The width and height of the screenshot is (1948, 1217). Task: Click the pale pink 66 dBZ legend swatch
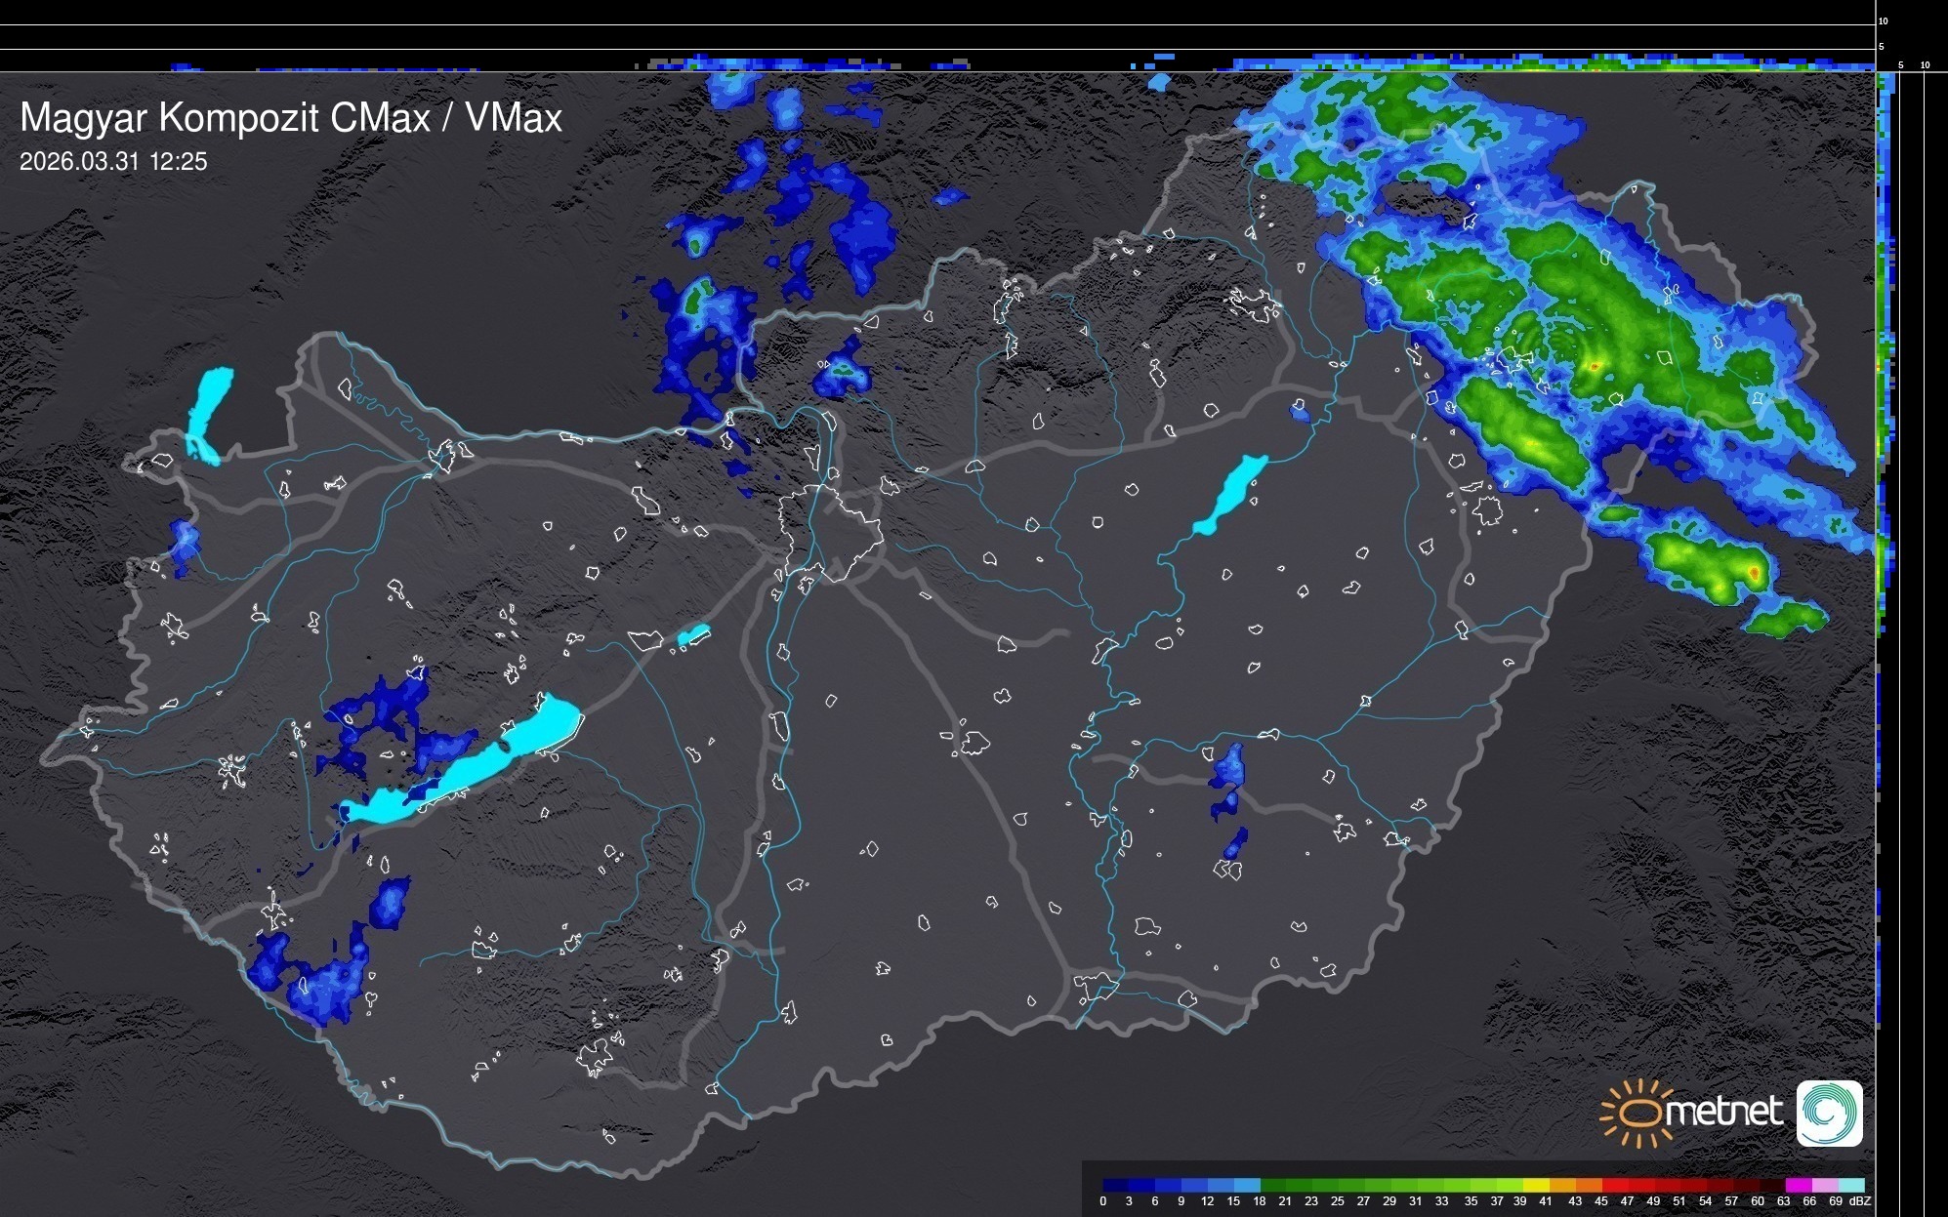click(x=1825, y=1185)
